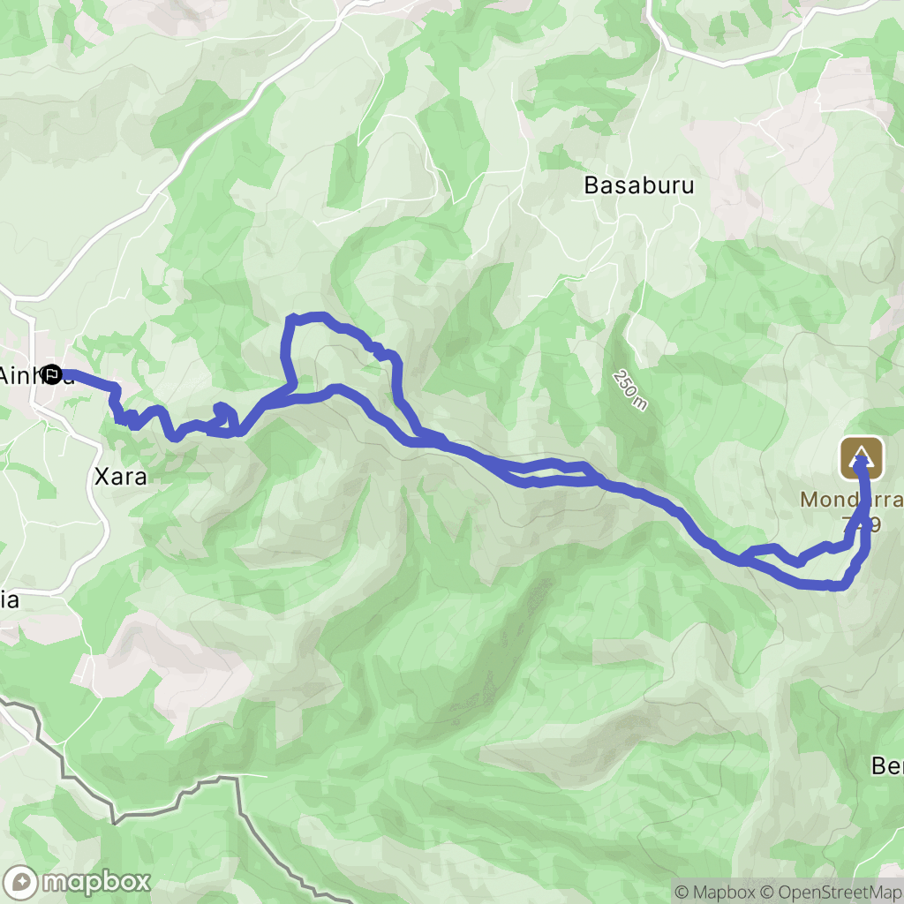Open the Mapbox logo in the corner
This screenshot has width=904, height=904.
coord(76,882)
